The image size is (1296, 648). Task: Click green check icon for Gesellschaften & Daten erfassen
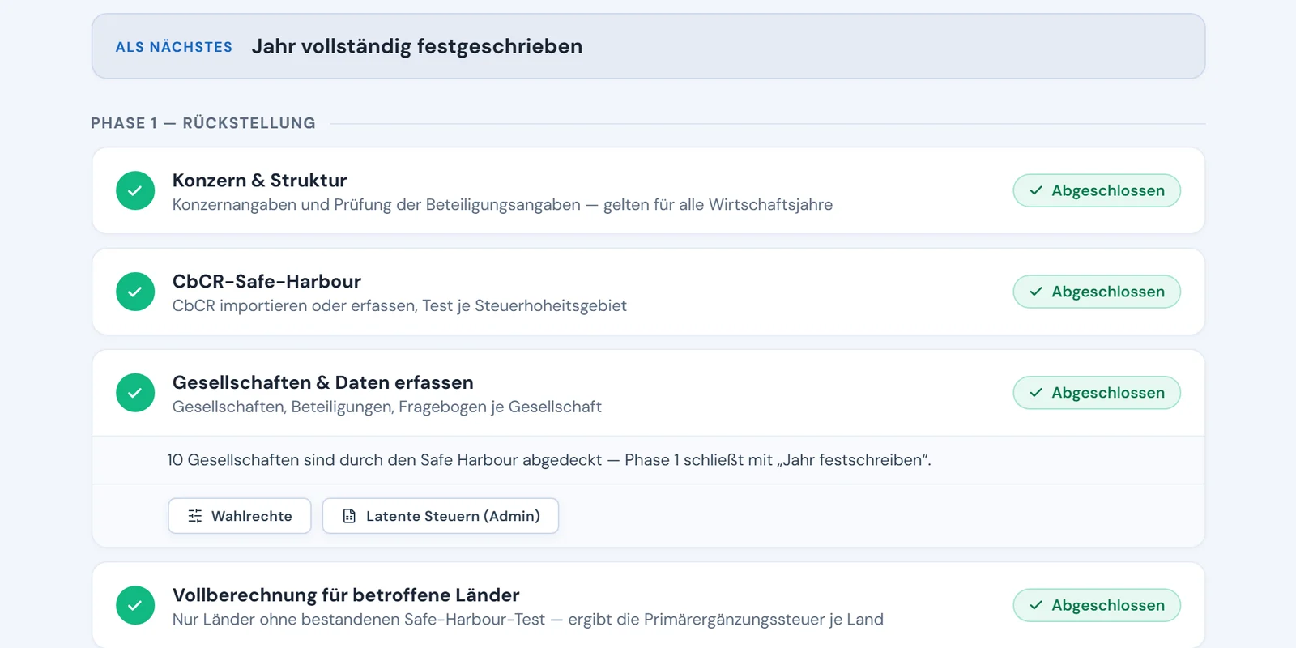point(135,393)
